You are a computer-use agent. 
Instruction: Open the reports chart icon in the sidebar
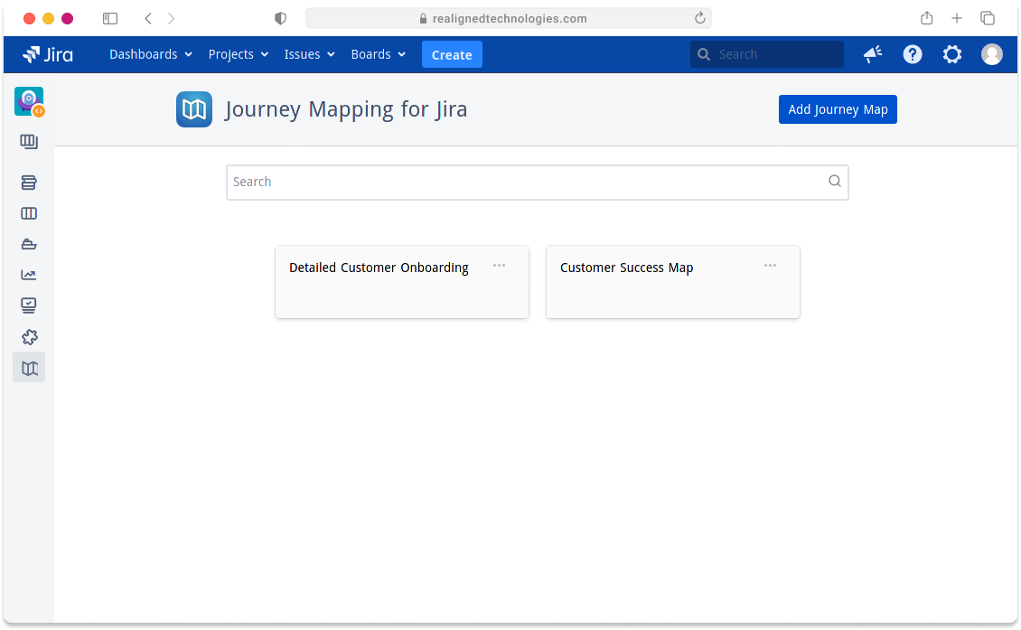pyautogui.click(x=29, y=275)
